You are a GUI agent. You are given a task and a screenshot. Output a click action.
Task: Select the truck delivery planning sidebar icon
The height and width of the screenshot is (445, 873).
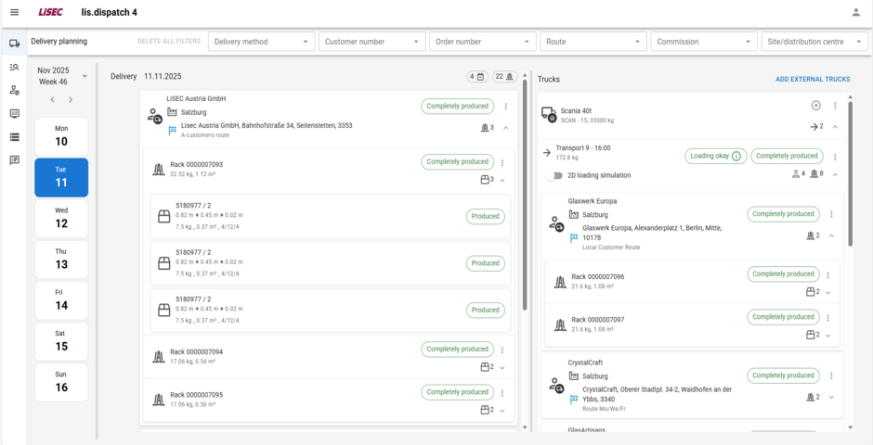click(x=14, y=44)
